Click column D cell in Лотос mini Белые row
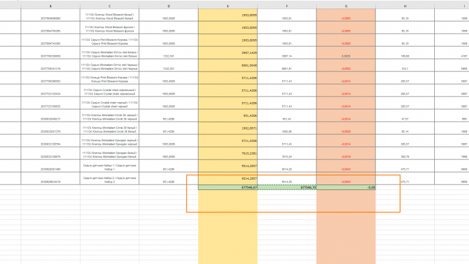This screenshot has height=264, width=469. [x=169, y=53]
